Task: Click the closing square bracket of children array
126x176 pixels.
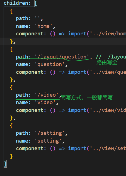Action: (x=5, y=164)
